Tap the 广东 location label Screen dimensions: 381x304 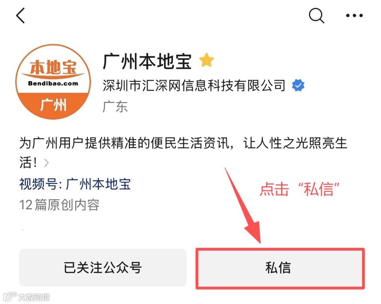coord(115,107)
